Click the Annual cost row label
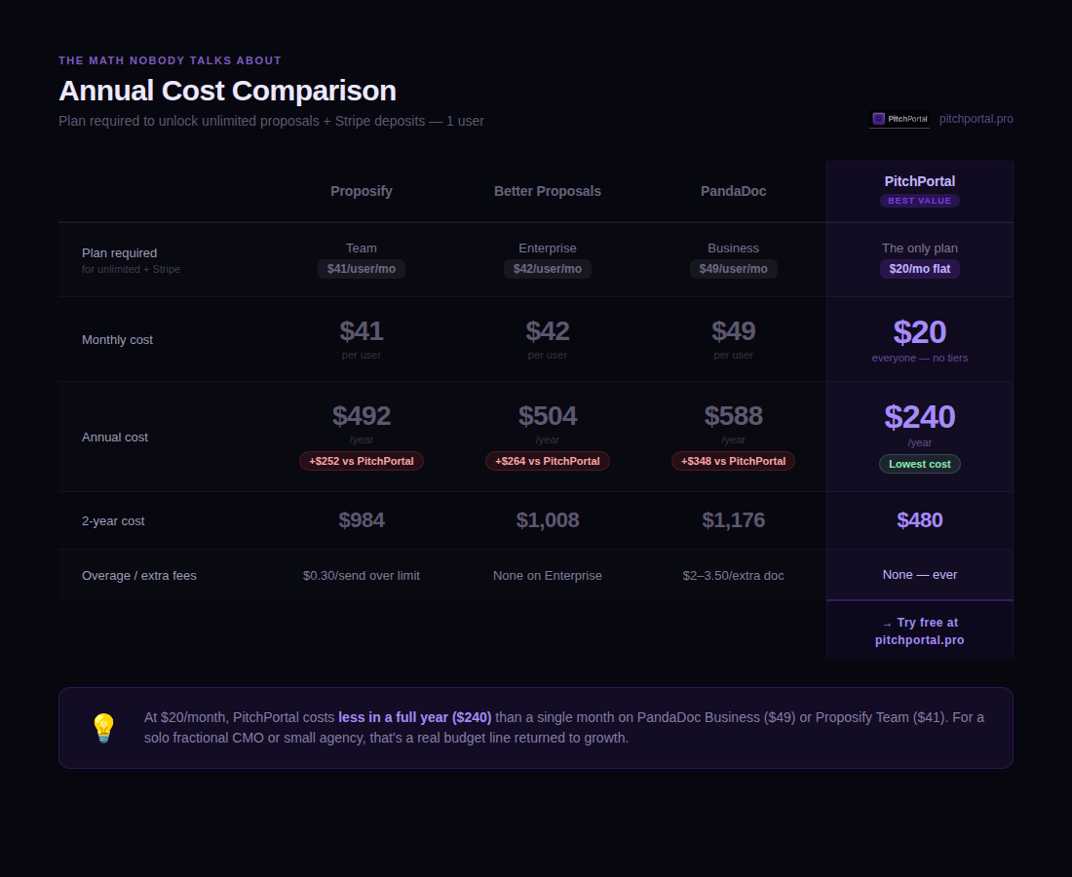Image resolution: width=1072 pixels, height=877 pixels. pyautogui.click(x=115, y=437)
